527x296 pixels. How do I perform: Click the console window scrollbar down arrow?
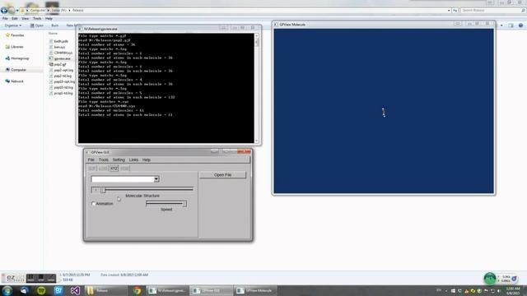pyautogui.click(x=257, y=141)
